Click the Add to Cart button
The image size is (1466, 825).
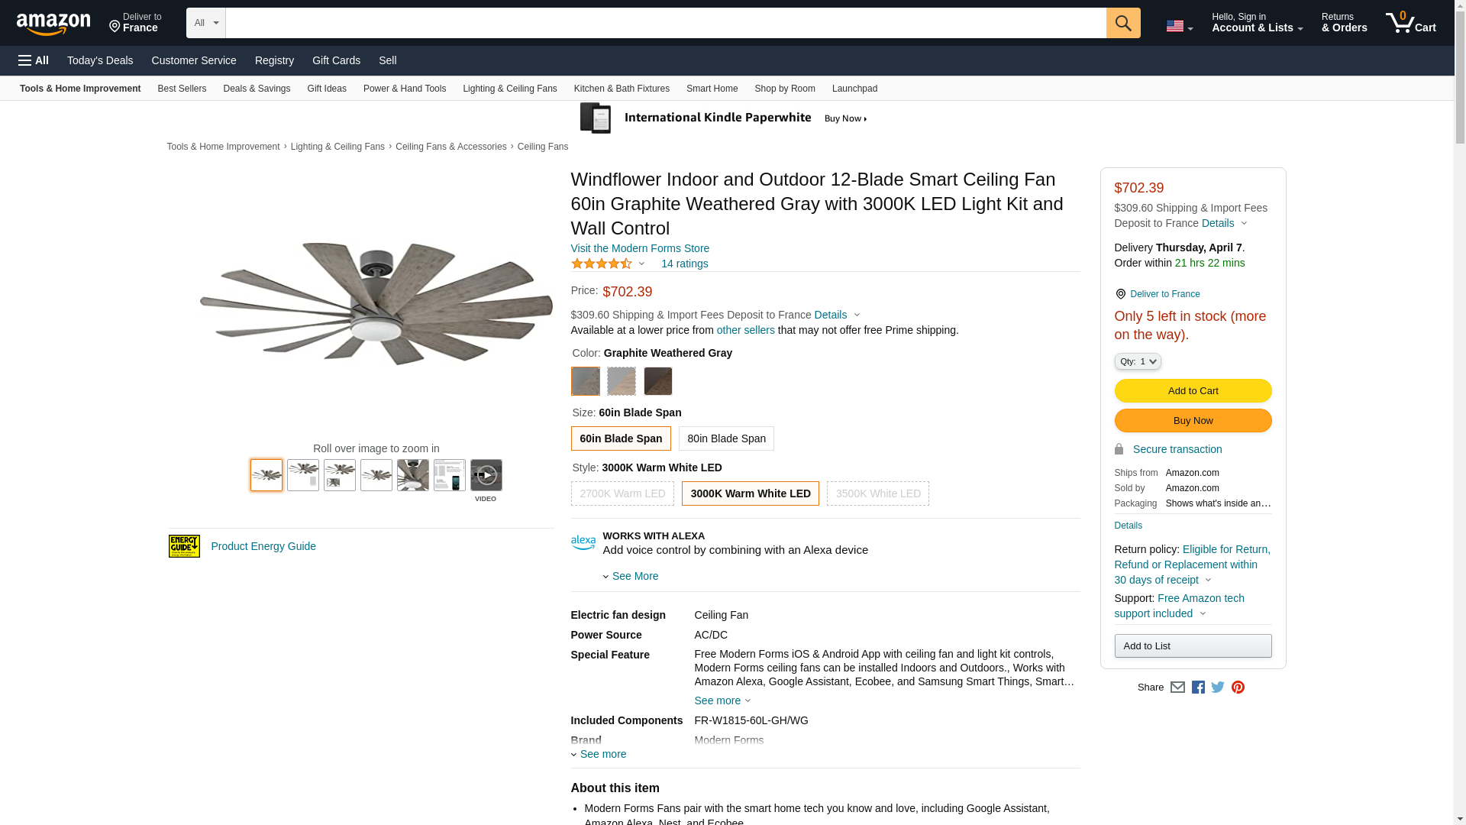[x=1193, y=391]
